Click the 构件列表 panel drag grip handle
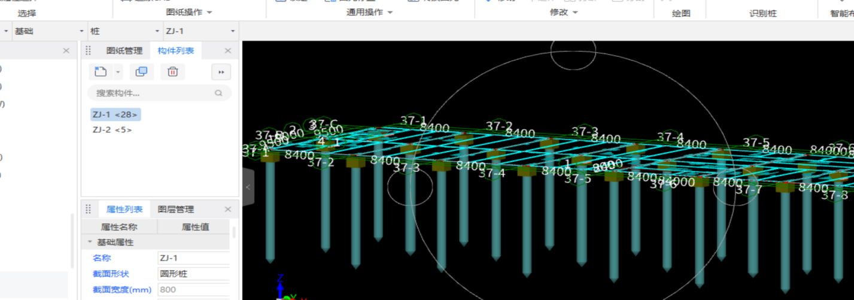The width and height of the screenshot is (854, 300). pyautogui.click(x=89, y=51)
